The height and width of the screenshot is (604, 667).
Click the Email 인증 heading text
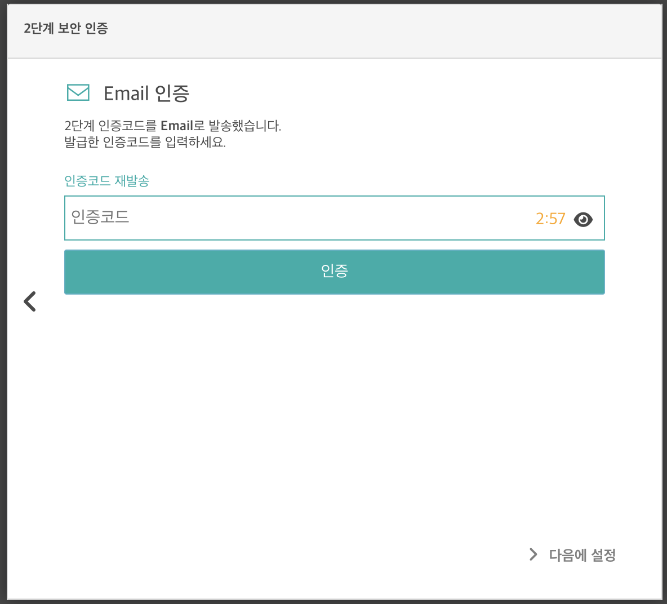click(x=146, y=93)
